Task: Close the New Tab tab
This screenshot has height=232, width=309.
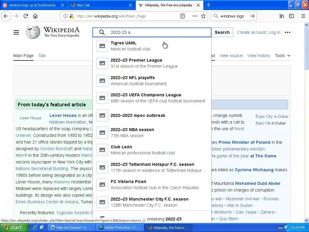Action: (130, 5)
